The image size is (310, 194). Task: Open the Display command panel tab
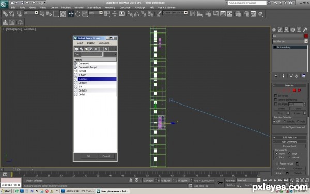(299, 30)
